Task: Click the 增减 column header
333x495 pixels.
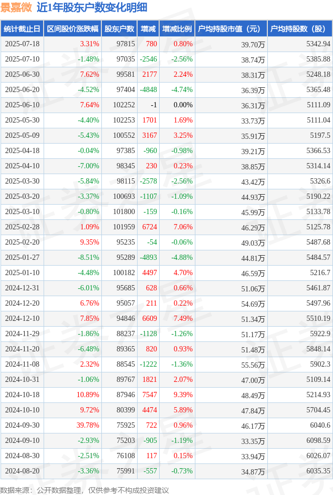Action: (148, 29)
